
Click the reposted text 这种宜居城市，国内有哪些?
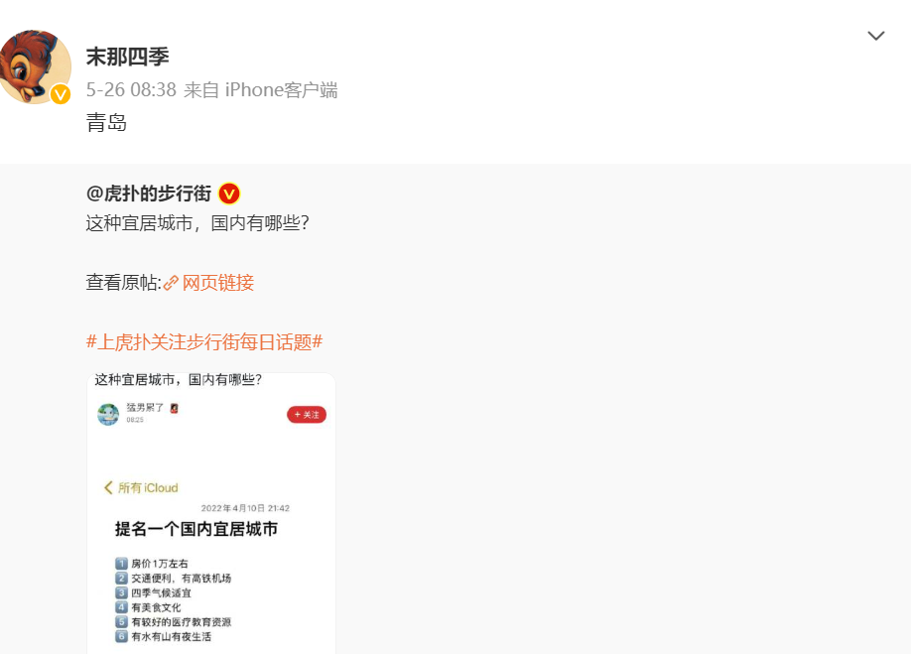coord(197,223)
